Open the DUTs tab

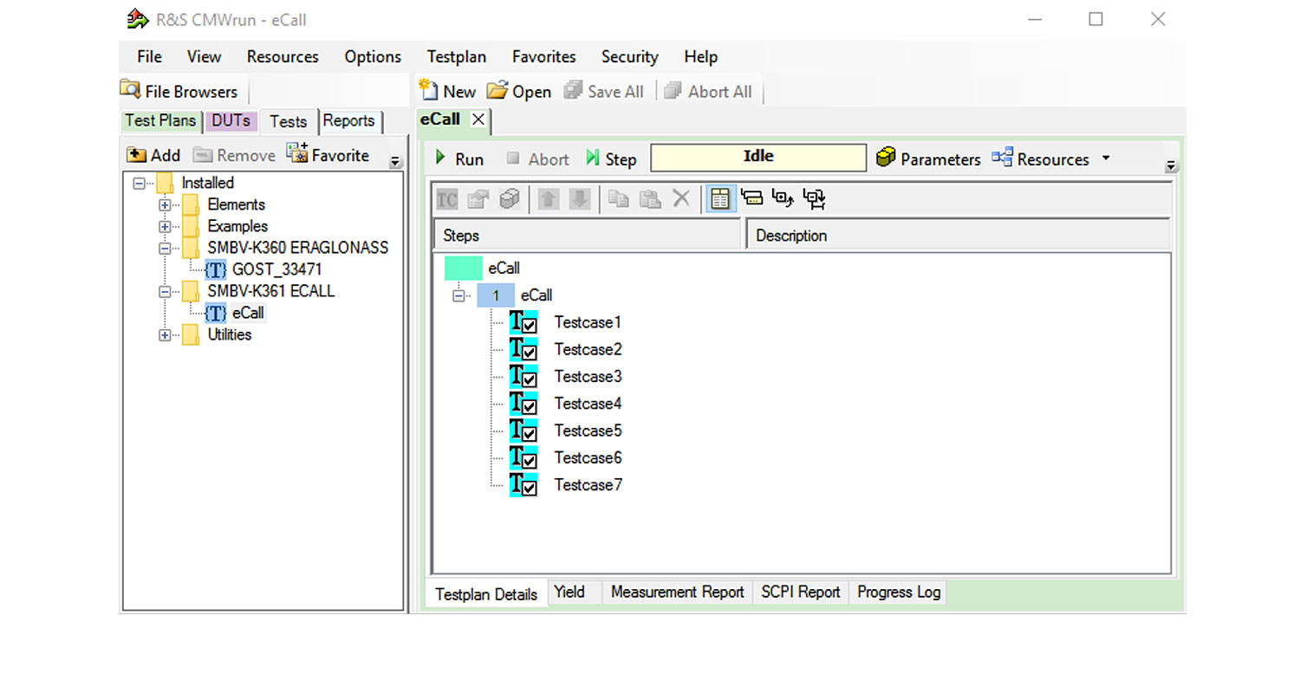tap(231, 121)
